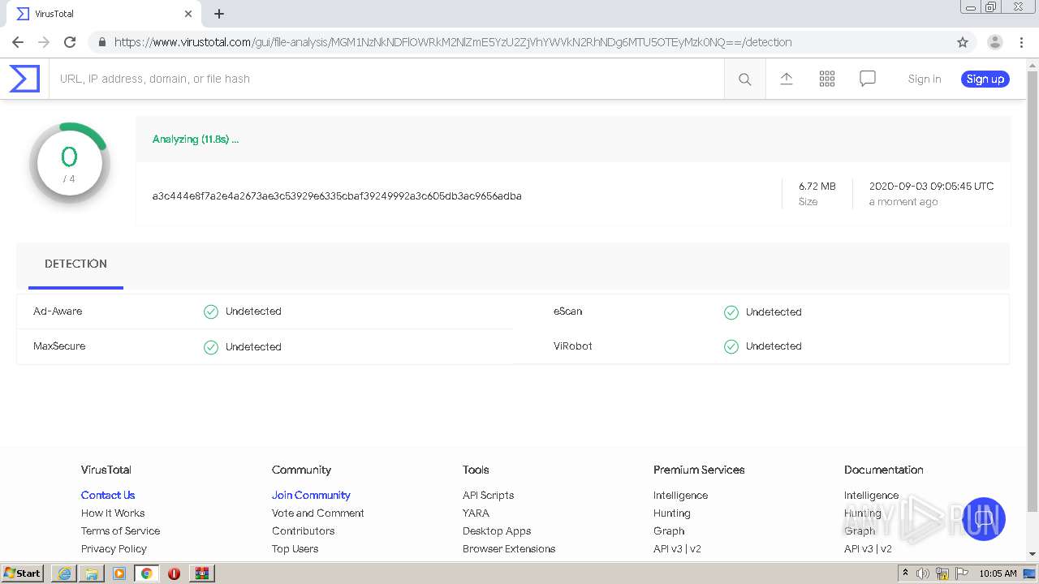Click the site lock padlock icon
The image size is (1039, 584).
coord(101,42)
